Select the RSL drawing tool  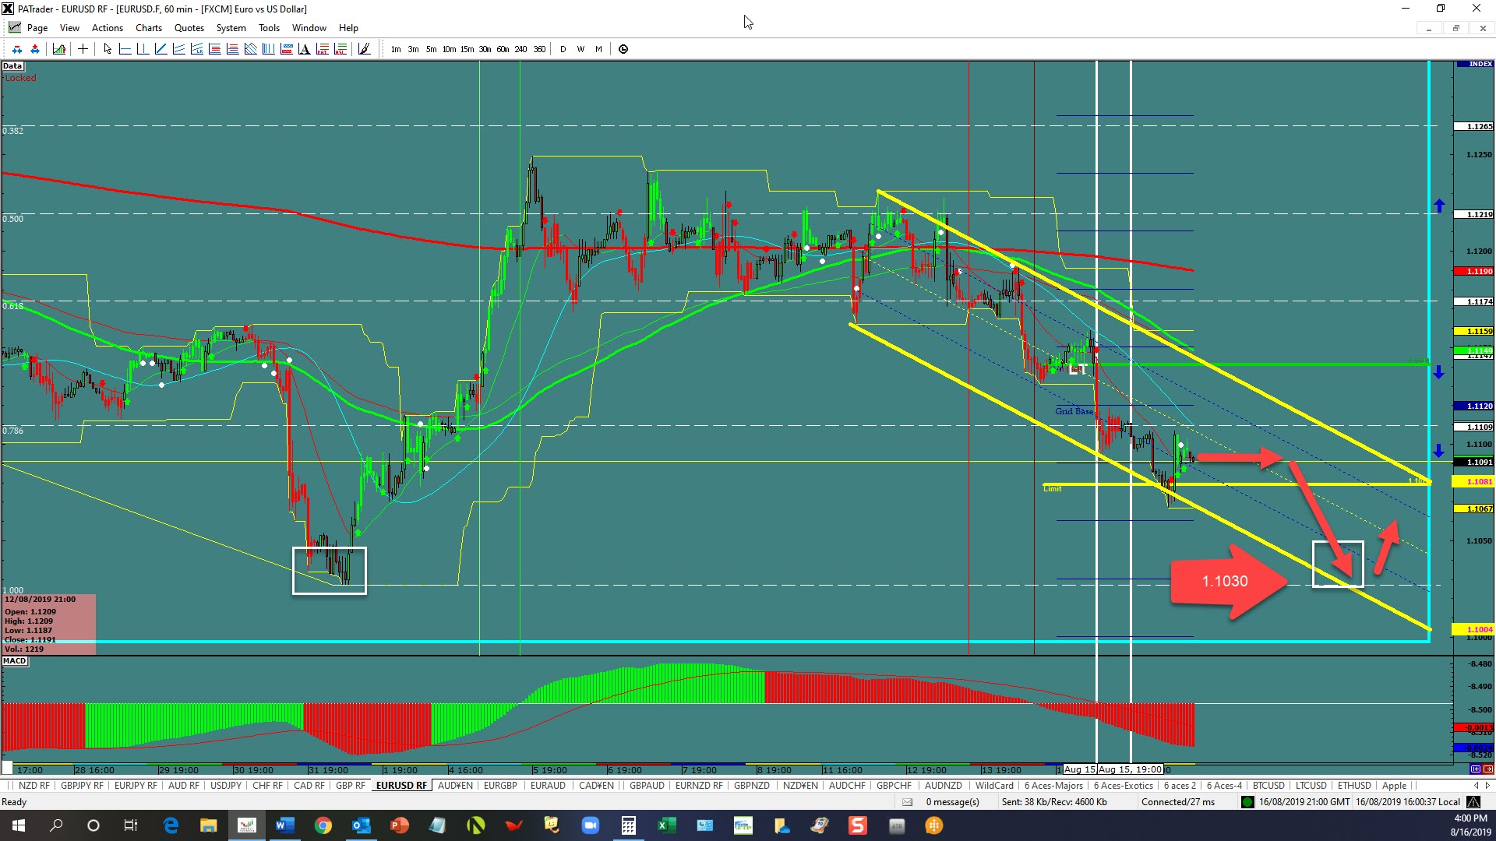[340, 49]
